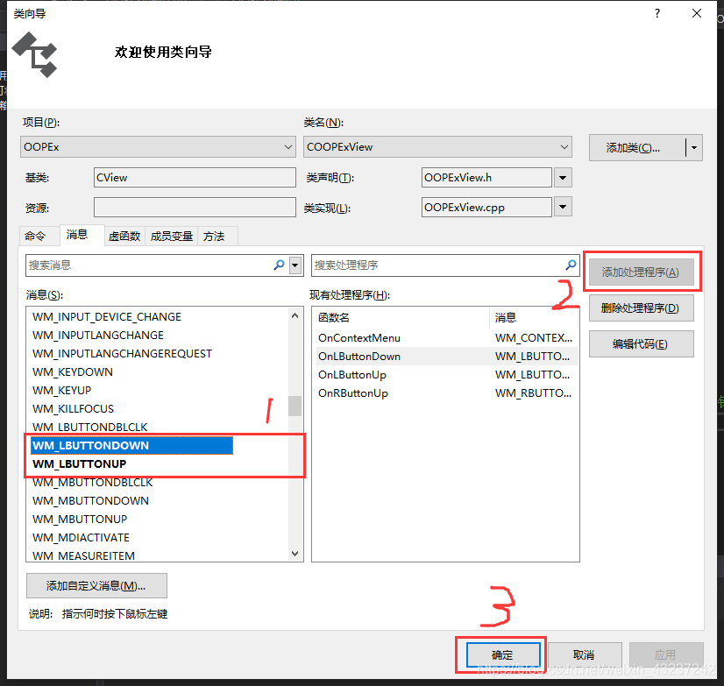
Task: Select WM_MBUTTONUP in the message list
Action: [80, 520]
